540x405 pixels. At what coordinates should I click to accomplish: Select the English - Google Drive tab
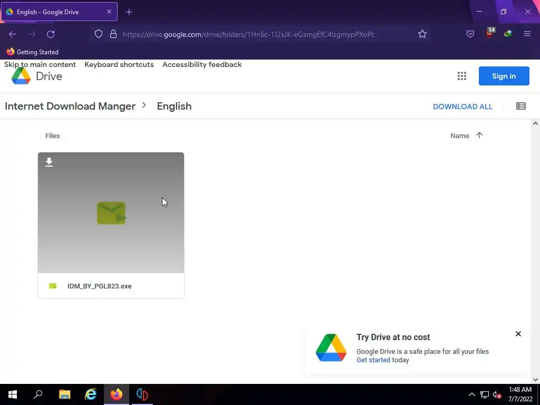(x=59, y=12)
